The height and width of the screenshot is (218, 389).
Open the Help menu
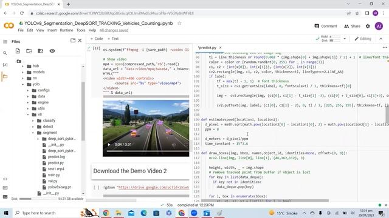pyautogui.click(x=92, y=30)
